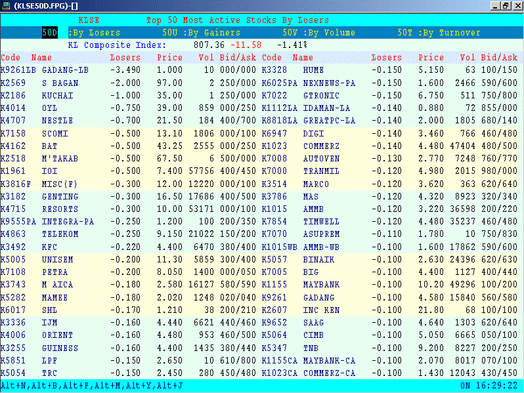Image resolution: width=524 pixels, height=393 pixels.
Task: Select the GREATPC-LA stock name
Action: (x=329, y=121)
